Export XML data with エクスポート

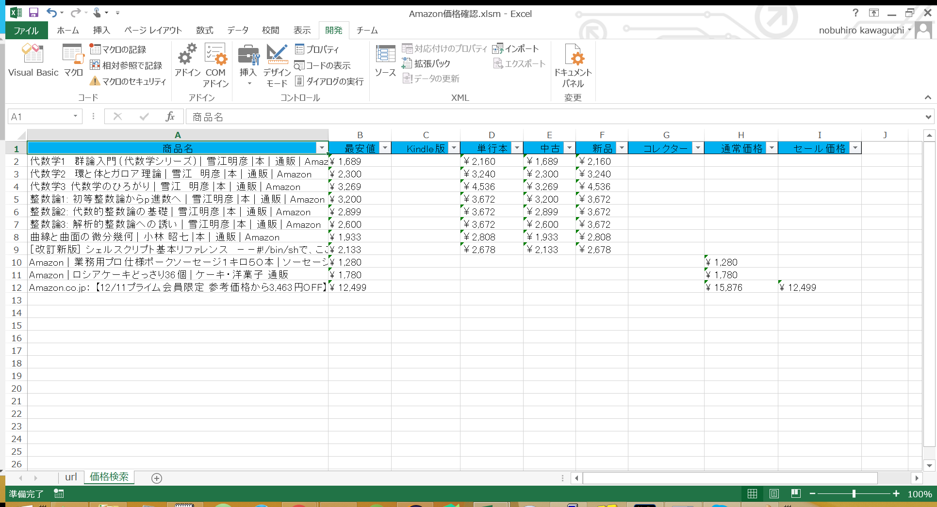pyautogui.click(x=519, y=63)
